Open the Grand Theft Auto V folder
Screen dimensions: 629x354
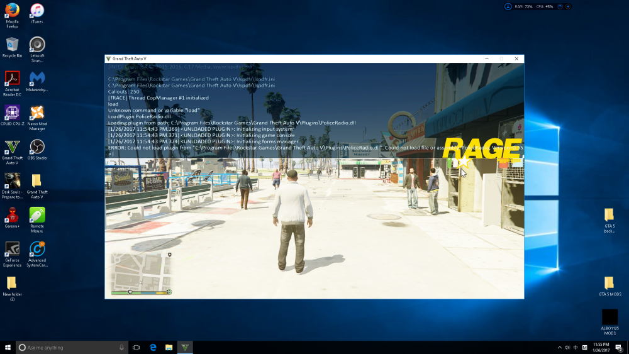tap(37, 186)
